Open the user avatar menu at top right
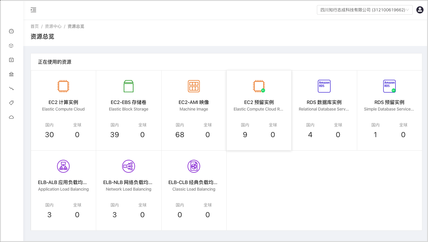 coord(420,10)
